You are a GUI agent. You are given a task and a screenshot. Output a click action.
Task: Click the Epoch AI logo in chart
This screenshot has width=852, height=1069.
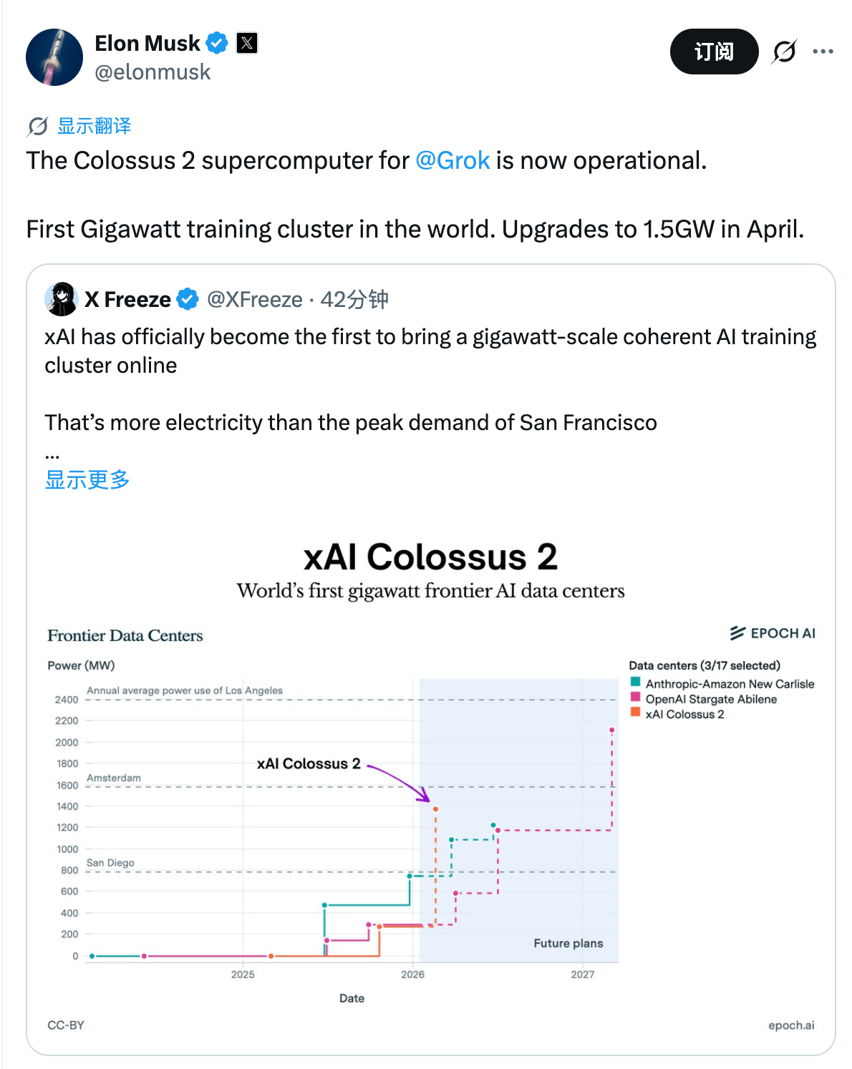coord(773,633)
